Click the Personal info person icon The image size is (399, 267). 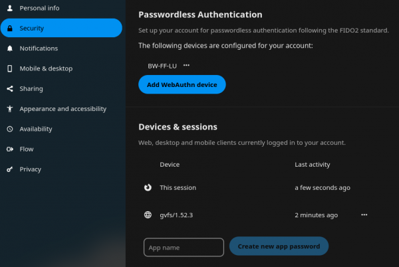click(x=10, y=8)
